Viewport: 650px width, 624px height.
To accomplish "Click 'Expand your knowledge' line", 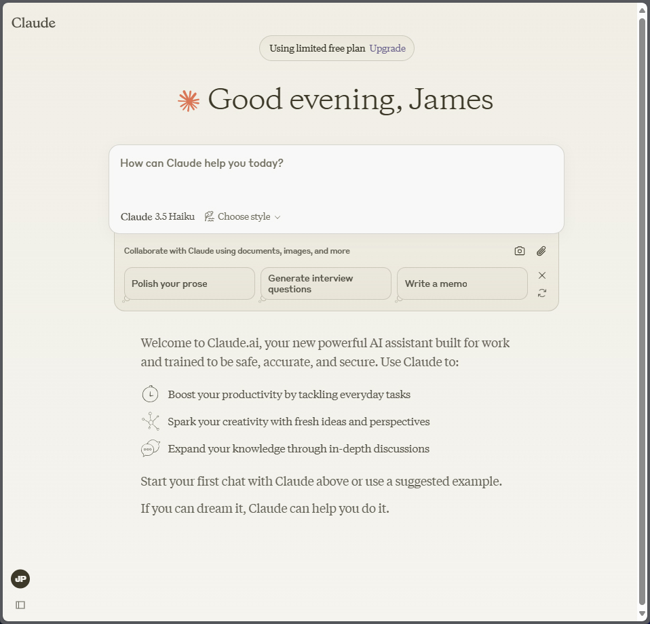I will 299,449.
